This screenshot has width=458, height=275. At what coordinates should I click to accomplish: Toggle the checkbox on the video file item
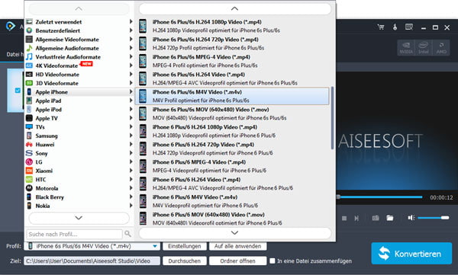(18, 91)
